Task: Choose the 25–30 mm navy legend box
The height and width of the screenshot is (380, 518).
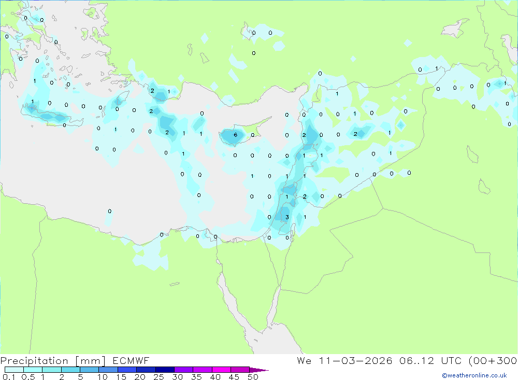Action: tap(165, 370)
